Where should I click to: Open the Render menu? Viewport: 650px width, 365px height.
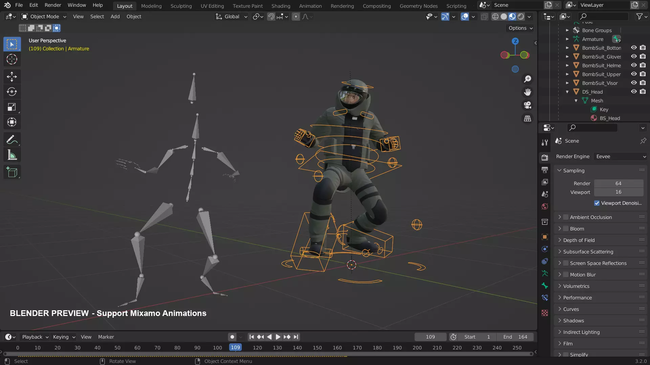(x=53, y=5)
